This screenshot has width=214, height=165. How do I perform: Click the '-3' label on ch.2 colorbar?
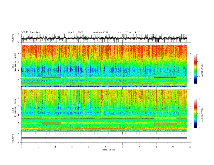click(x=199, y=99)
